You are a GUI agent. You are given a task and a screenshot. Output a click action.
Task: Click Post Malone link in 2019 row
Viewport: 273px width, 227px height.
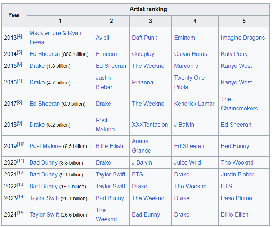pyautogui.click(x=45, y=146)
